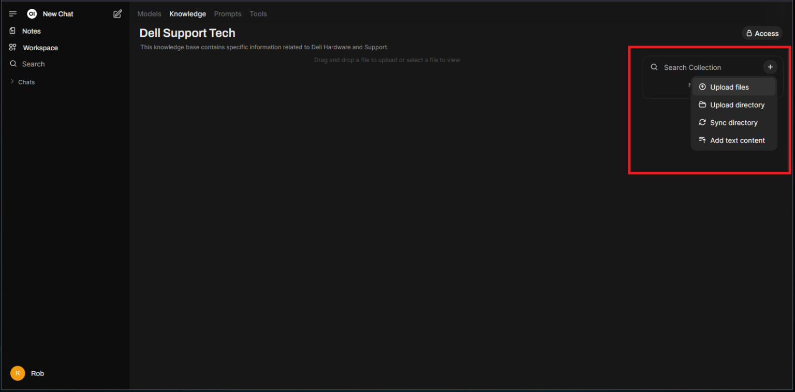Click the plus icon beside Search Collection
Image resolution: width=795 pixels, height=392 pixels.
click(x=770, y=67)
